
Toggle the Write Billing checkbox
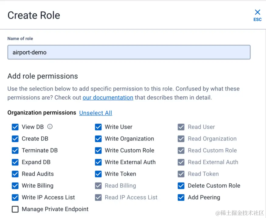15,186
